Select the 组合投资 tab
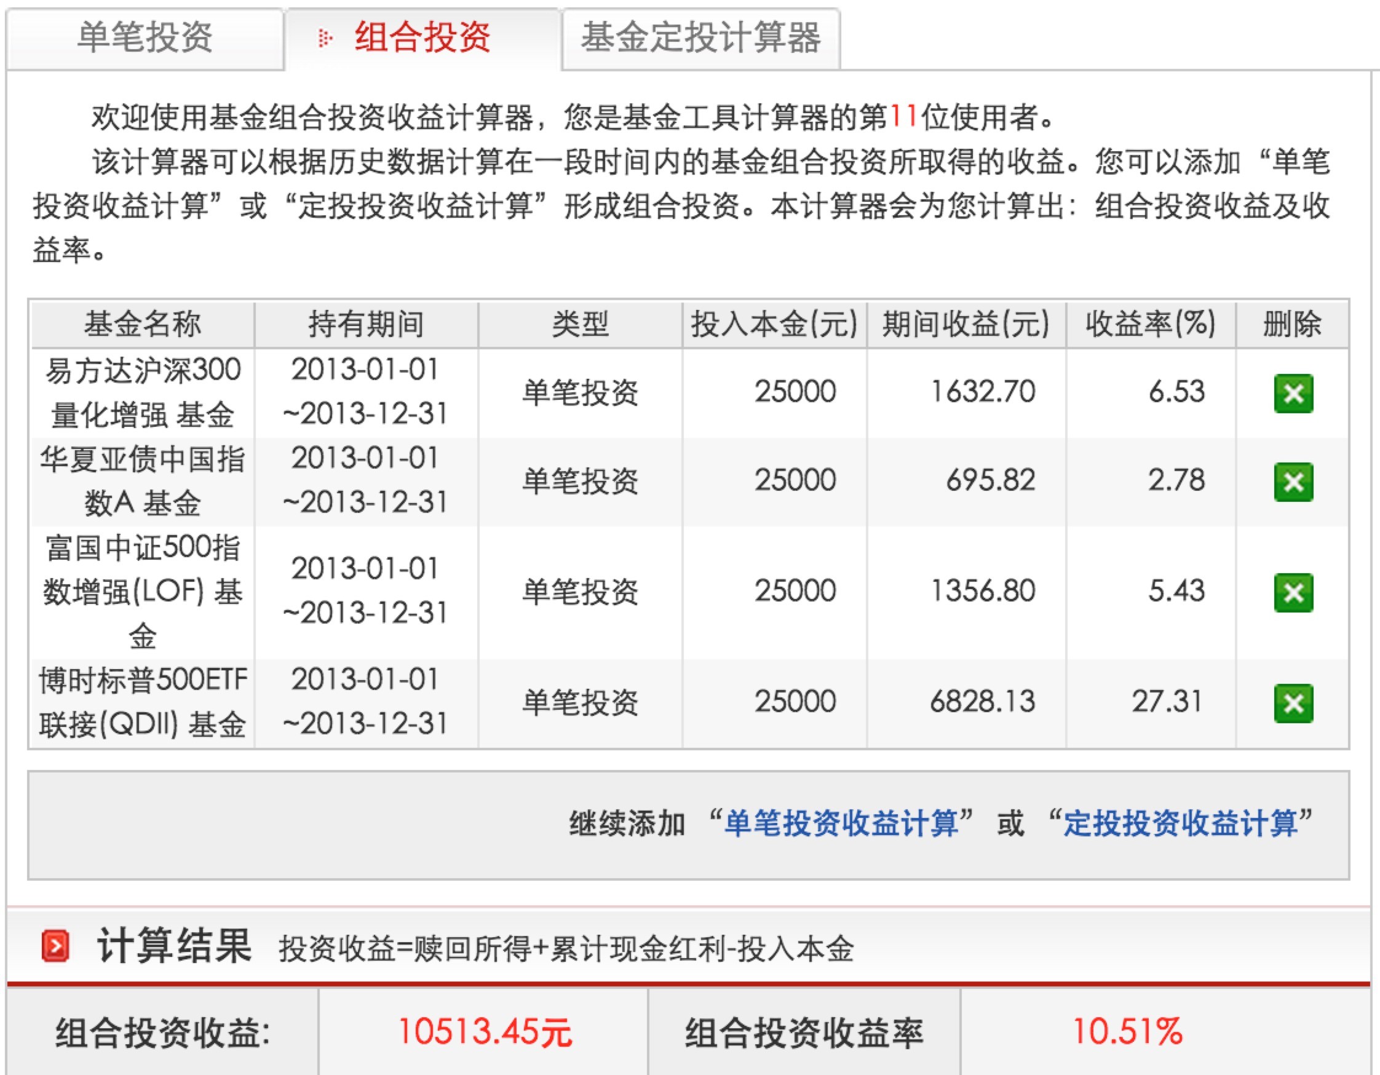This screenshot has width=1380, height=1075. point(422,37)
